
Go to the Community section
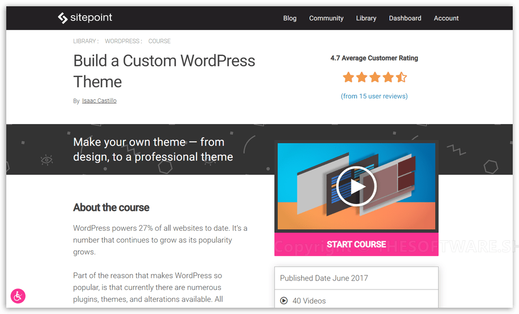pos(326,18)
